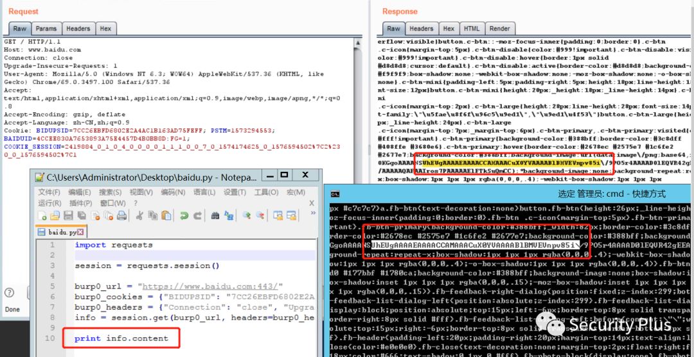Maximize the Notepad++ window
The height and width of the screenshot is (357, 694).
coord(284,175)
